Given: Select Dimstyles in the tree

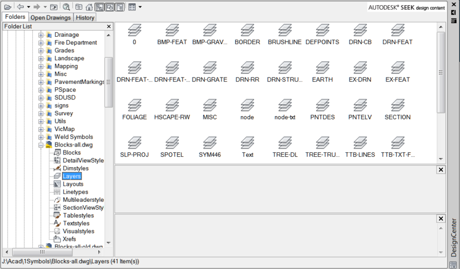Looking at the screenshot, I should [75, 168].
